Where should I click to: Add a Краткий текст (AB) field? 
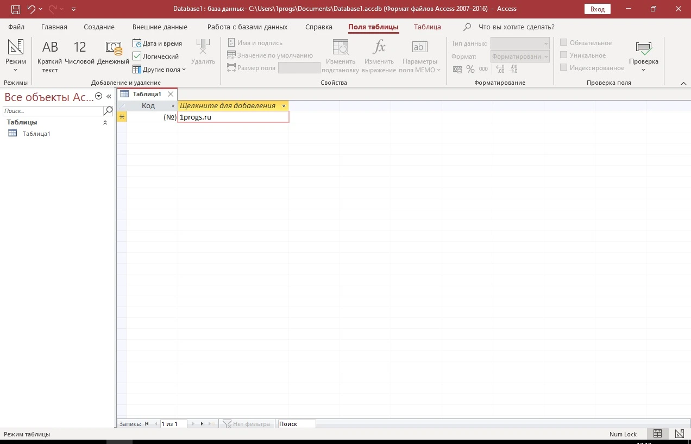click(50, 57)
